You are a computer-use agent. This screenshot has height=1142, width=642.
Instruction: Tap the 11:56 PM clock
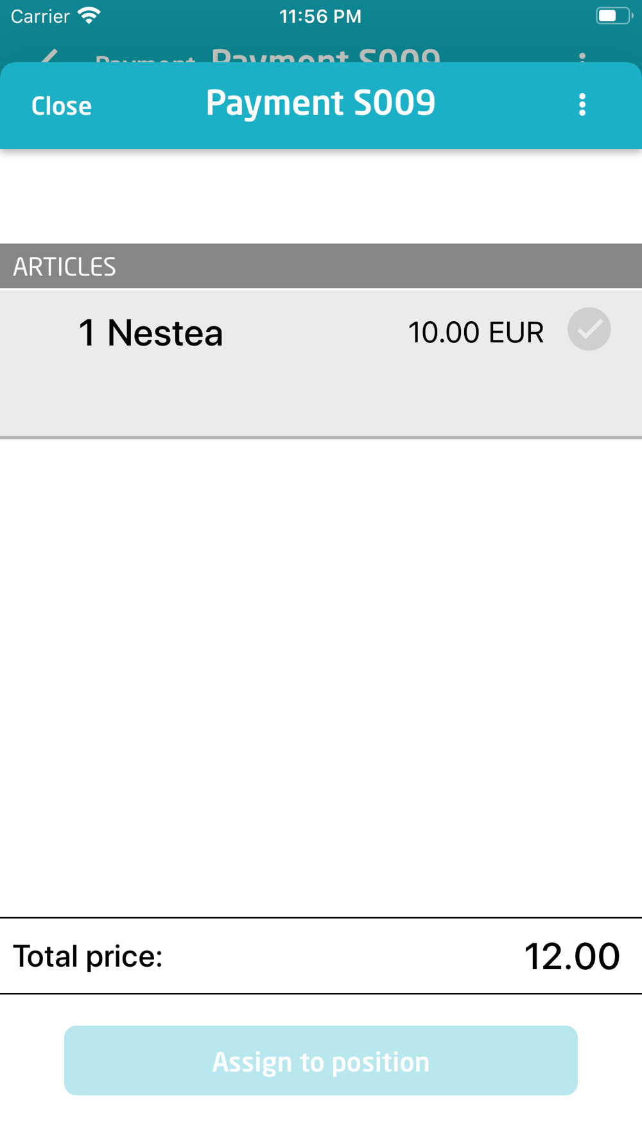(320, 16)
